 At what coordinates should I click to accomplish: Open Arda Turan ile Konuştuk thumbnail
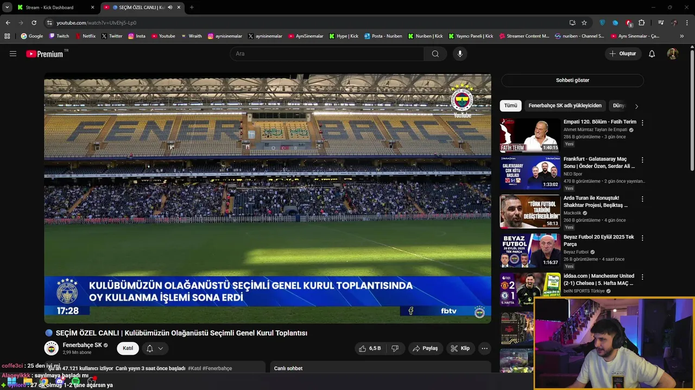point(530,211)
